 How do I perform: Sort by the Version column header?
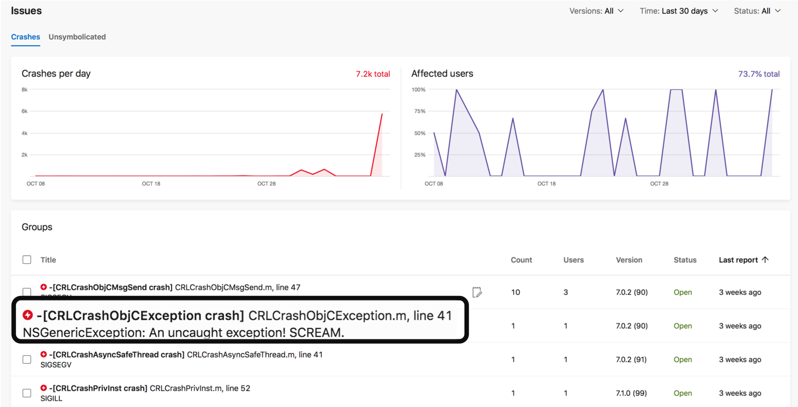tap(629, 260)
